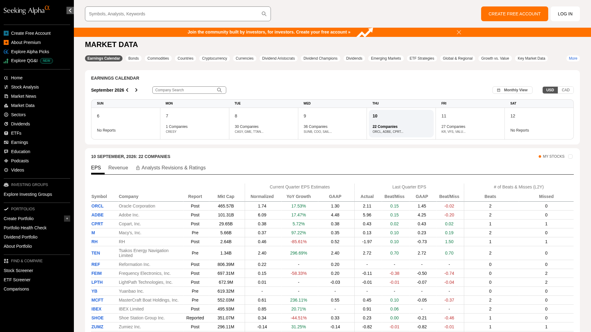Open the EPS tab
This screenshot has width=591, height=332.
click(x=96, y=168)
